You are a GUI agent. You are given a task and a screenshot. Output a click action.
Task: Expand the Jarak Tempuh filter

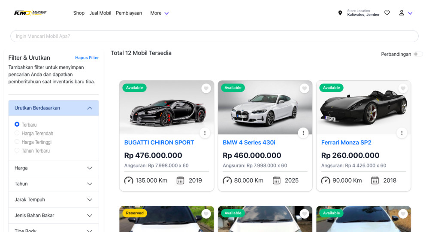click(54, 199)
